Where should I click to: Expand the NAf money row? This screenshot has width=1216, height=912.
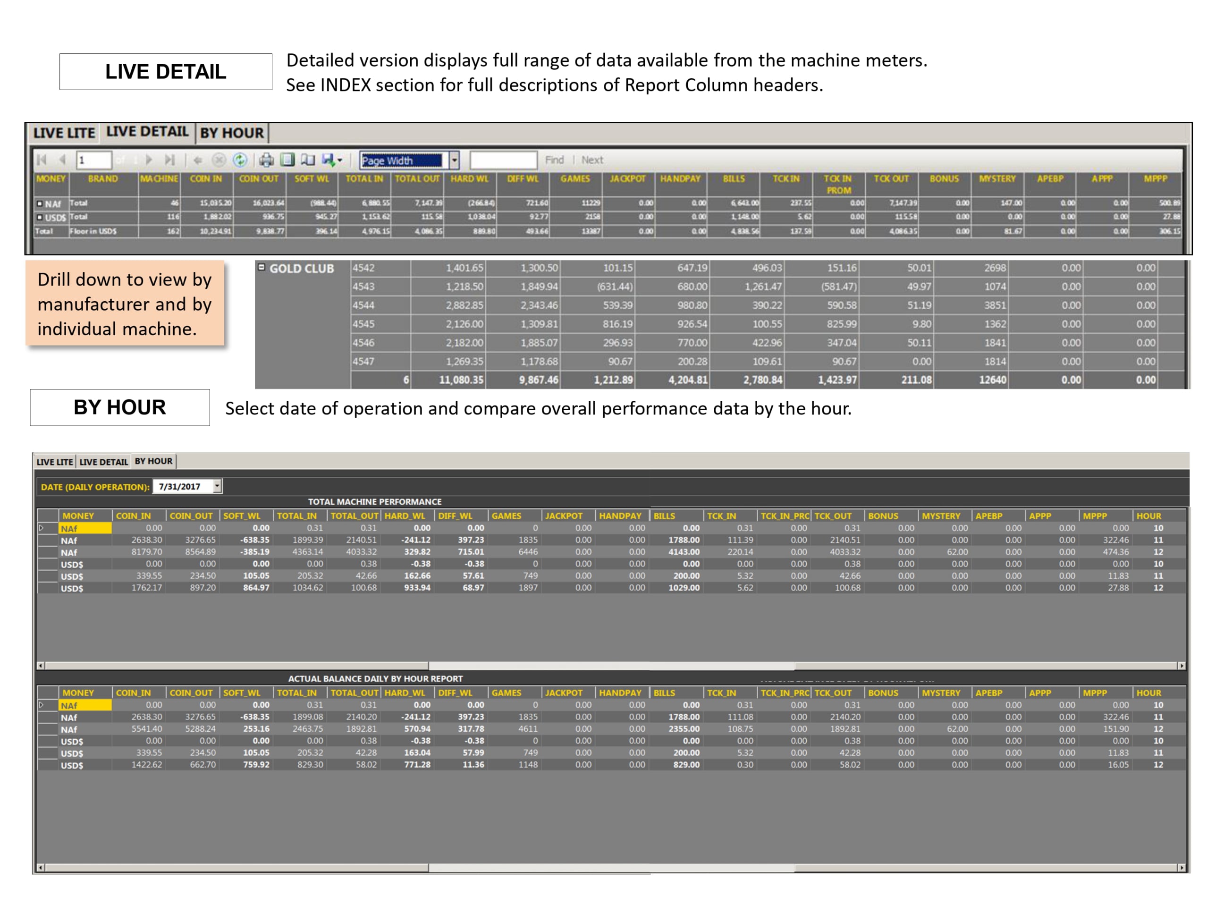(40, 203)
